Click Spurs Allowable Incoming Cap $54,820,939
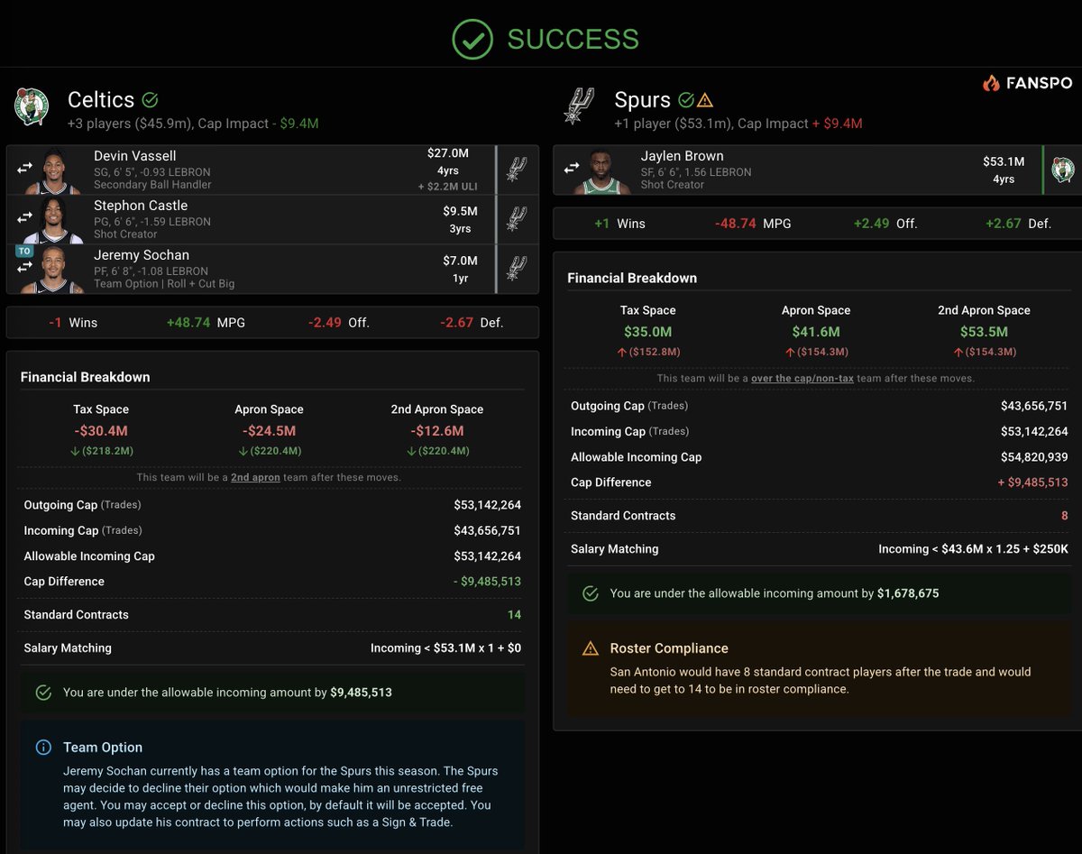The image size is (1082, 854). click(x=1034, y=457)
